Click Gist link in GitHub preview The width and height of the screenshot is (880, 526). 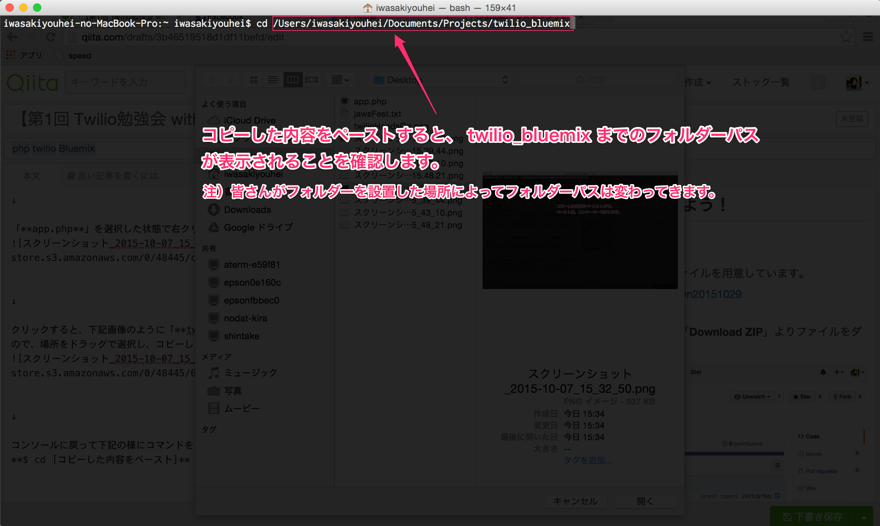tap(695, 372)
